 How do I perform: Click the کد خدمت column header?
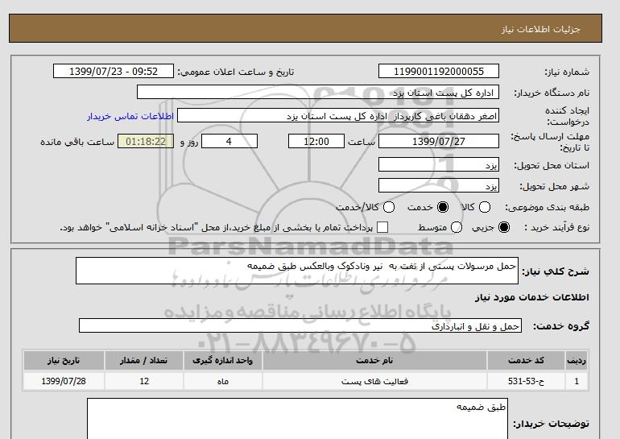coord(526,360)
